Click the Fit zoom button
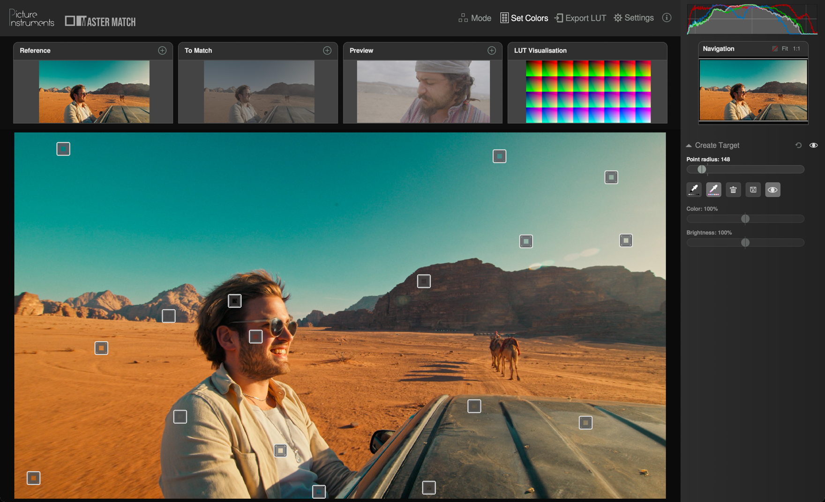Image resolution: width=825 pixels, height=502 pixels. click(x=785, y=49)
